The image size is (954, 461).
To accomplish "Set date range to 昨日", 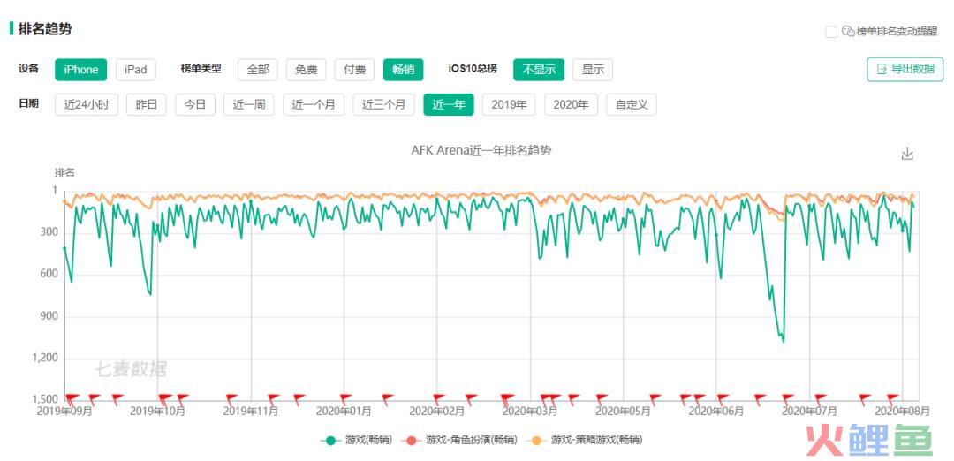I will [x=146, y=104].
